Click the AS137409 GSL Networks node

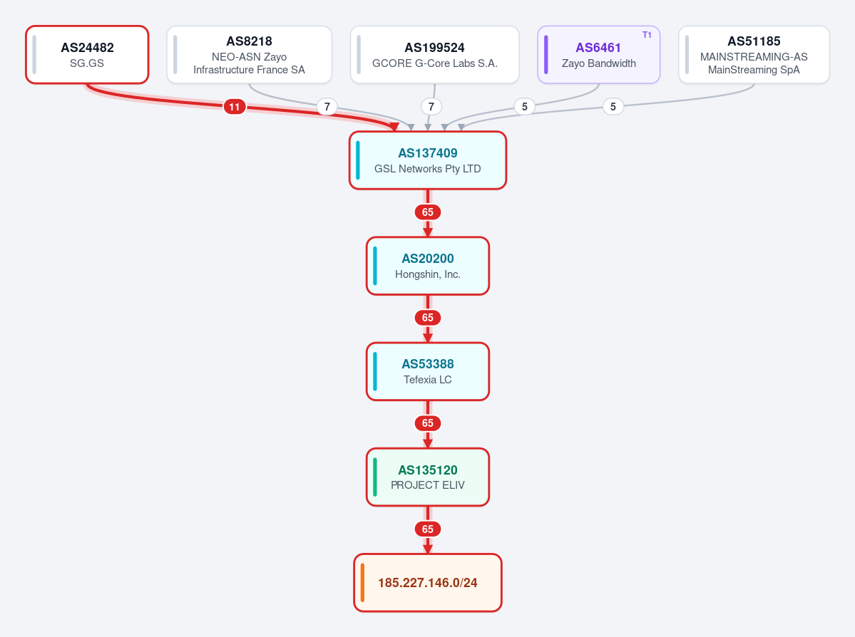[x=428, y=161]
